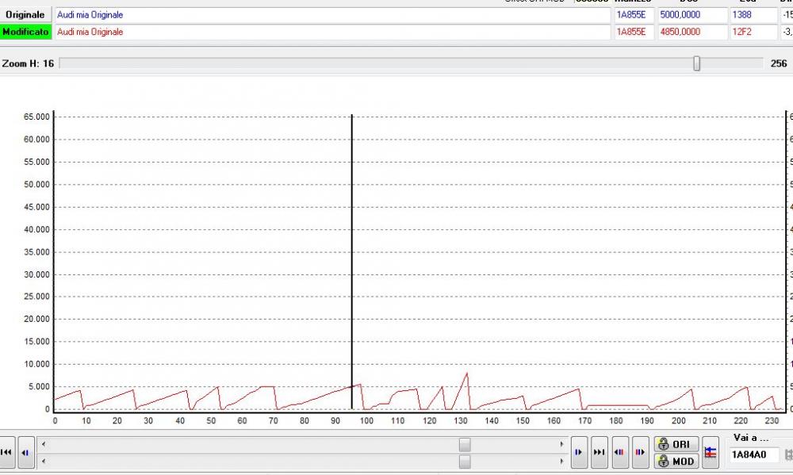793x475 pixels.
Task: Step forward with the blue right-arrow icon
Action: 579,452
